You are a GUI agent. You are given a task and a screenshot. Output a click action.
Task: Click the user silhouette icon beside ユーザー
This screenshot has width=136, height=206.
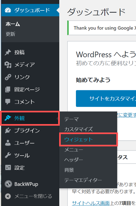8,143
